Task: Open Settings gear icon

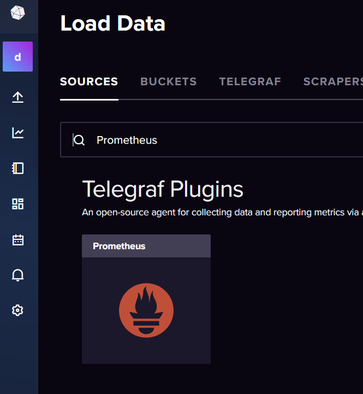Action: (18, 310)
